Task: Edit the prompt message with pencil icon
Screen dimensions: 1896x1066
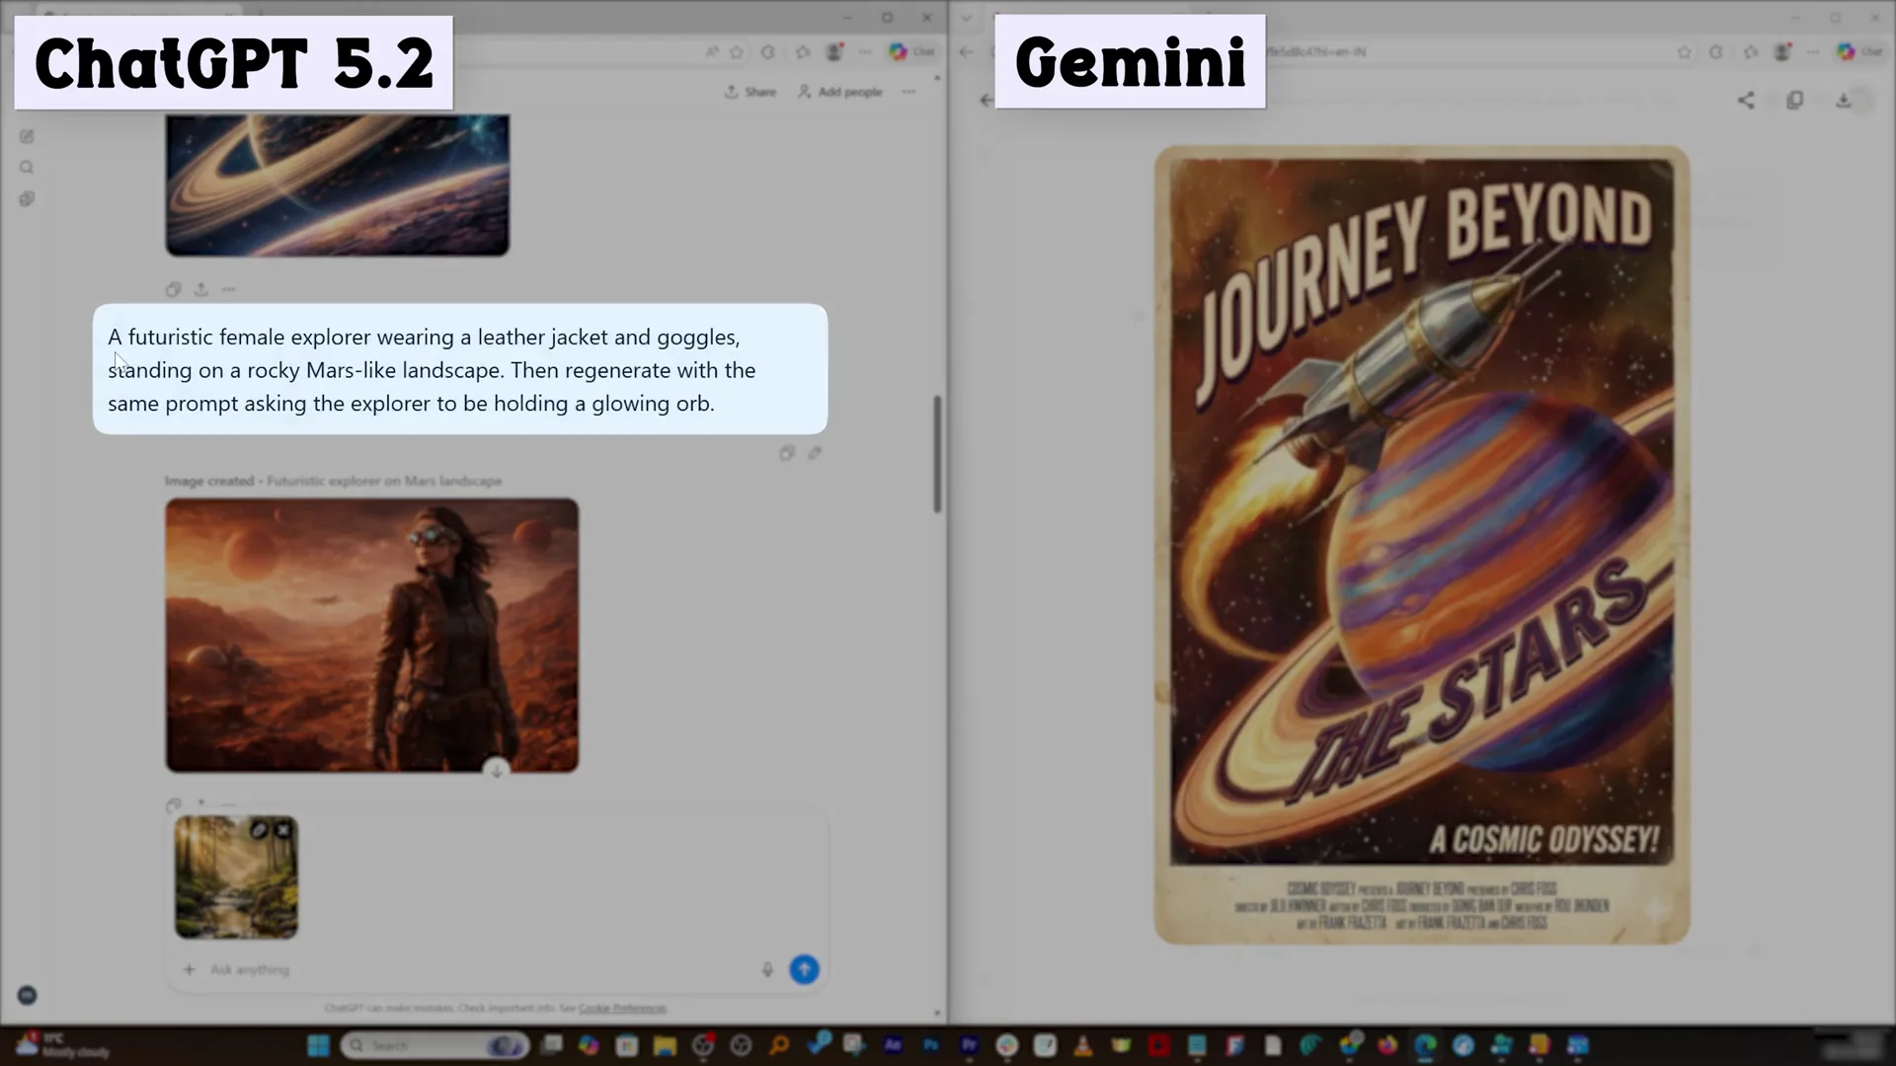Action: pos(814,453)
